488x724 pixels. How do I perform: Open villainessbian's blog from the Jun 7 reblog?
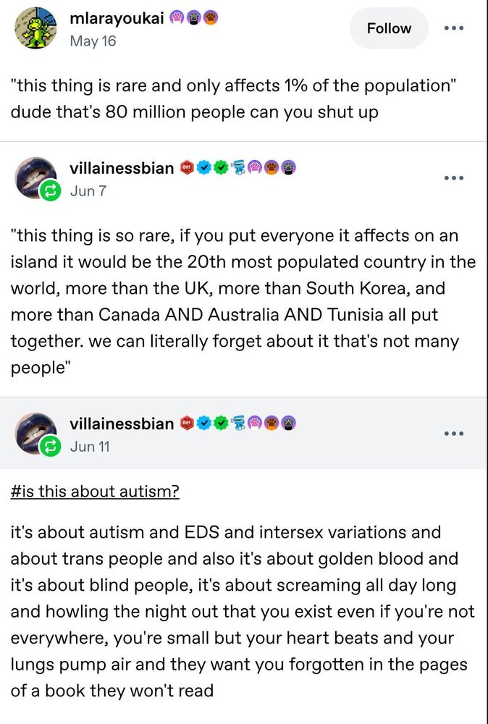pyautogui.click(x=122, y=168)
